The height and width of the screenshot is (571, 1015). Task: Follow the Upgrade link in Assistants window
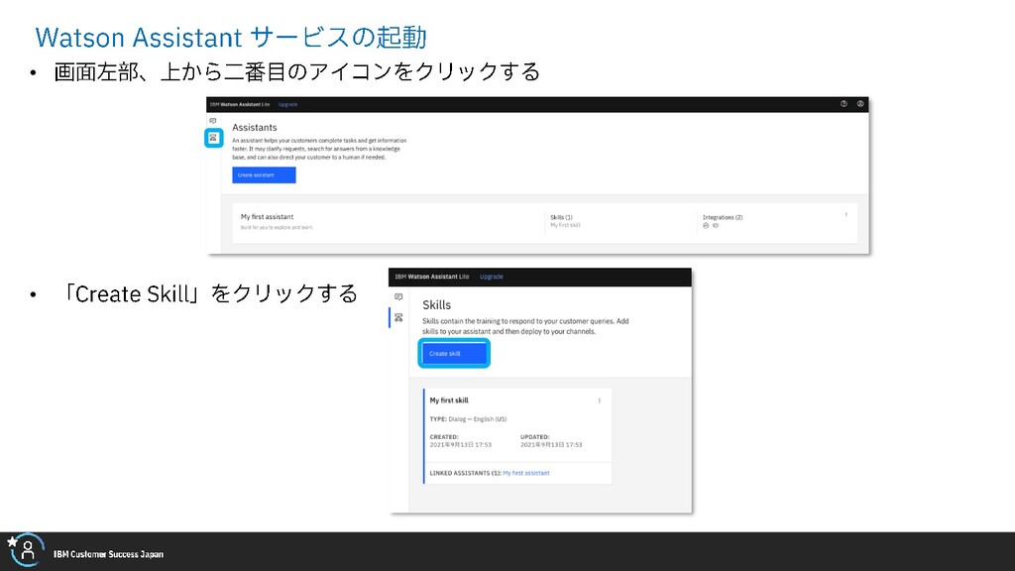point(287,104)
